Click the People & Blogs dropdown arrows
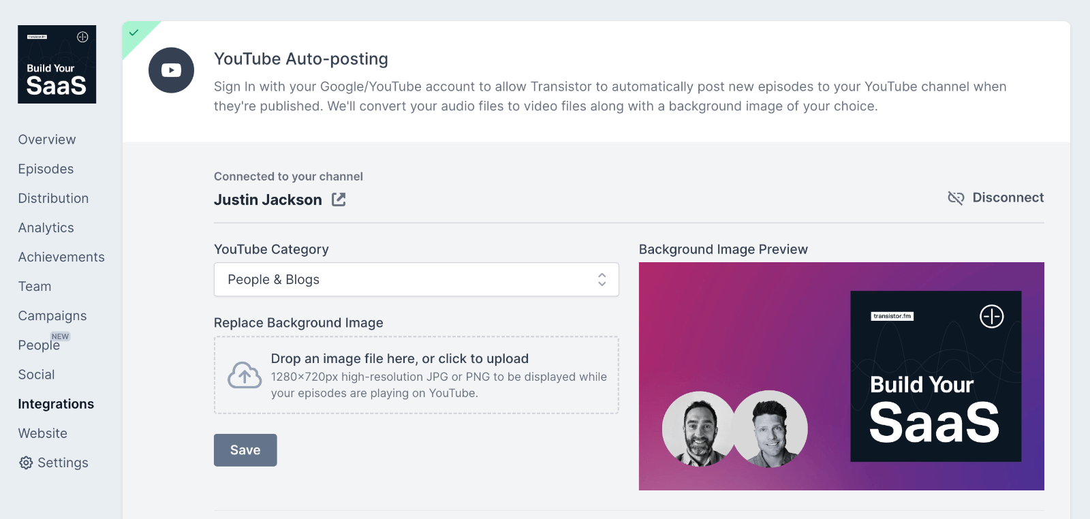 [x=602, y=279]
